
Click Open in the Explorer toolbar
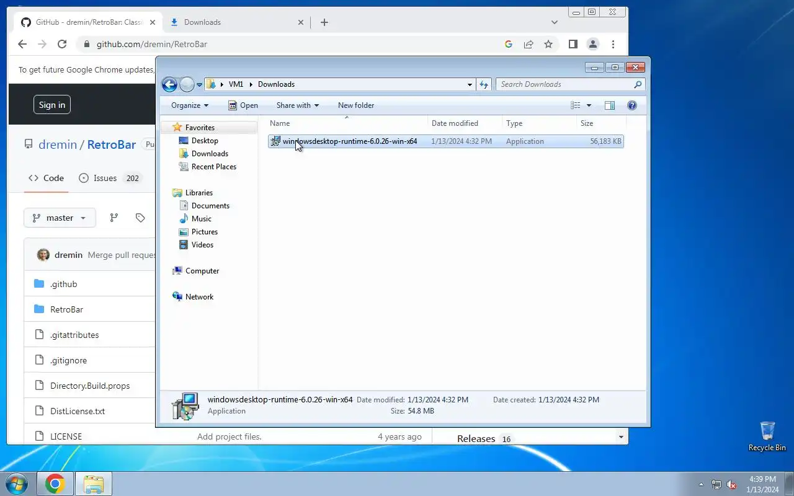click(243, 105)
